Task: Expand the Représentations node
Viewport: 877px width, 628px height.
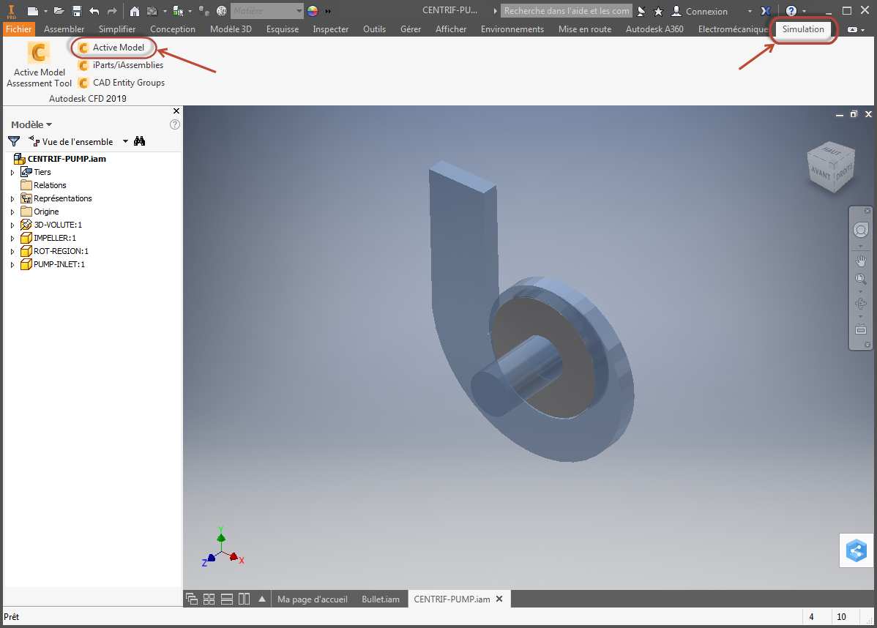Action: coord(12,198)
